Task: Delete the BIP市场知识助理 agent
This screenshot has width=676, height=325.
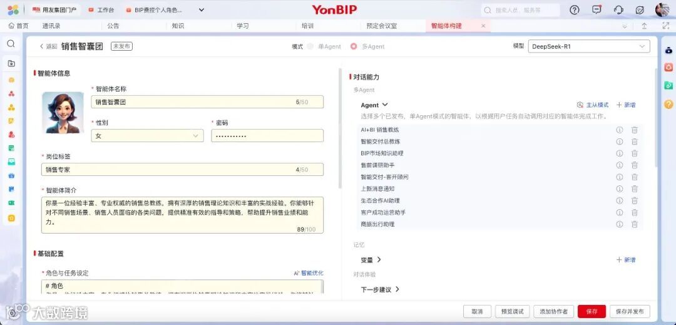Action: tap(635, 153)
